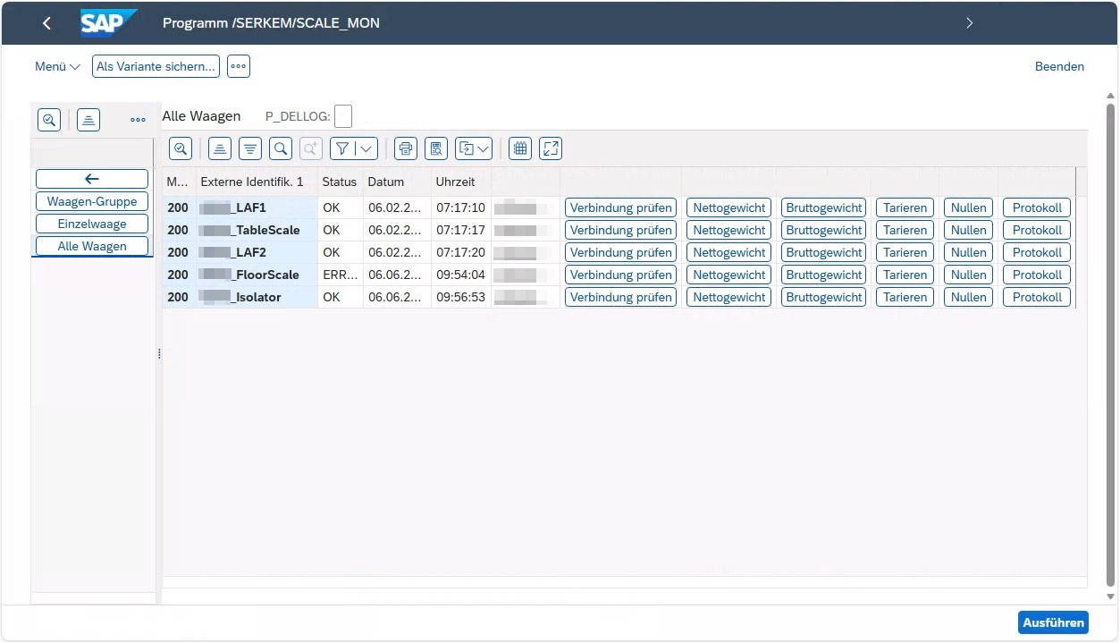Toggle the P_DELLOG checkbox
1120x643 pixels.
(342, 116)
